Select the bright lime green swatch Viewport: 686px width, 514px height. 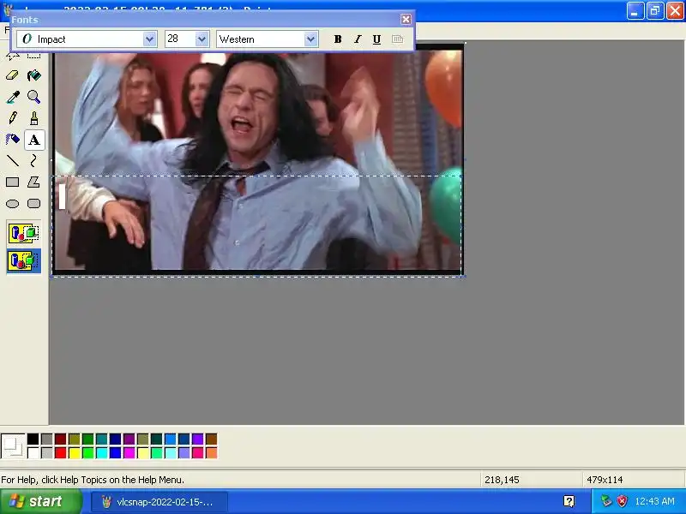[88, 453]
